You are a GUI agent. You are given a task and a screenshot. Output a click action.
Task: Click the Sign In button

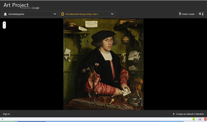coord(6,114)
